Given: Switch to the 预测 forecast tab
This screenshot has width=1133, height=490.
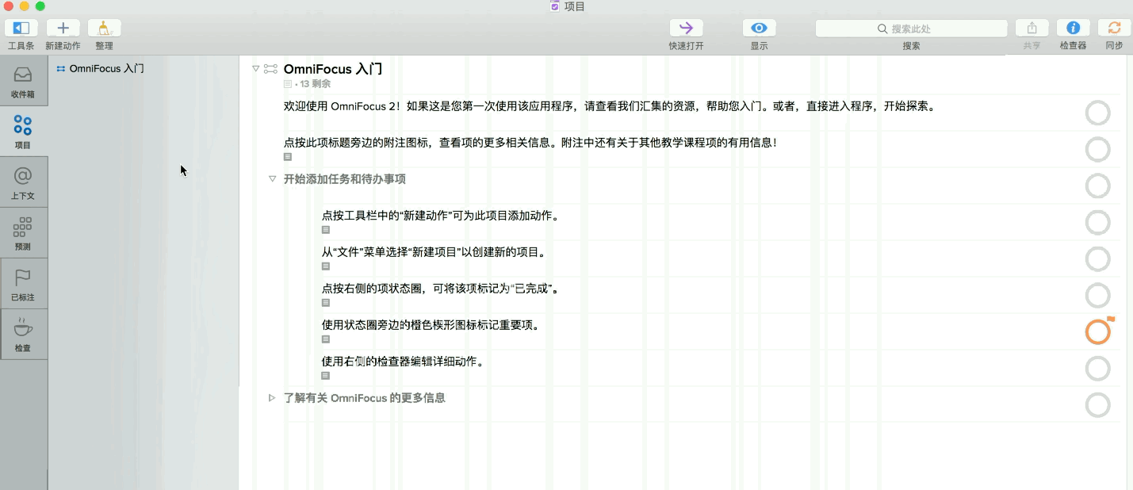Looking at the screenshot, I should [x=23, y=233].
